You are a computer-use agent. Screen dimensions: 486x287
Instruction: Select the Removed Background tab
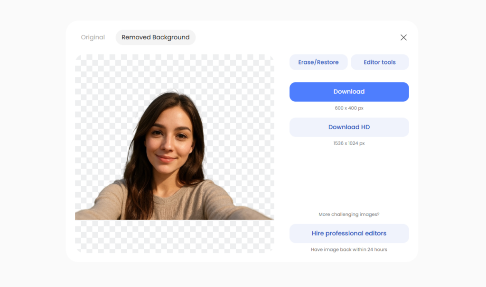155,37
